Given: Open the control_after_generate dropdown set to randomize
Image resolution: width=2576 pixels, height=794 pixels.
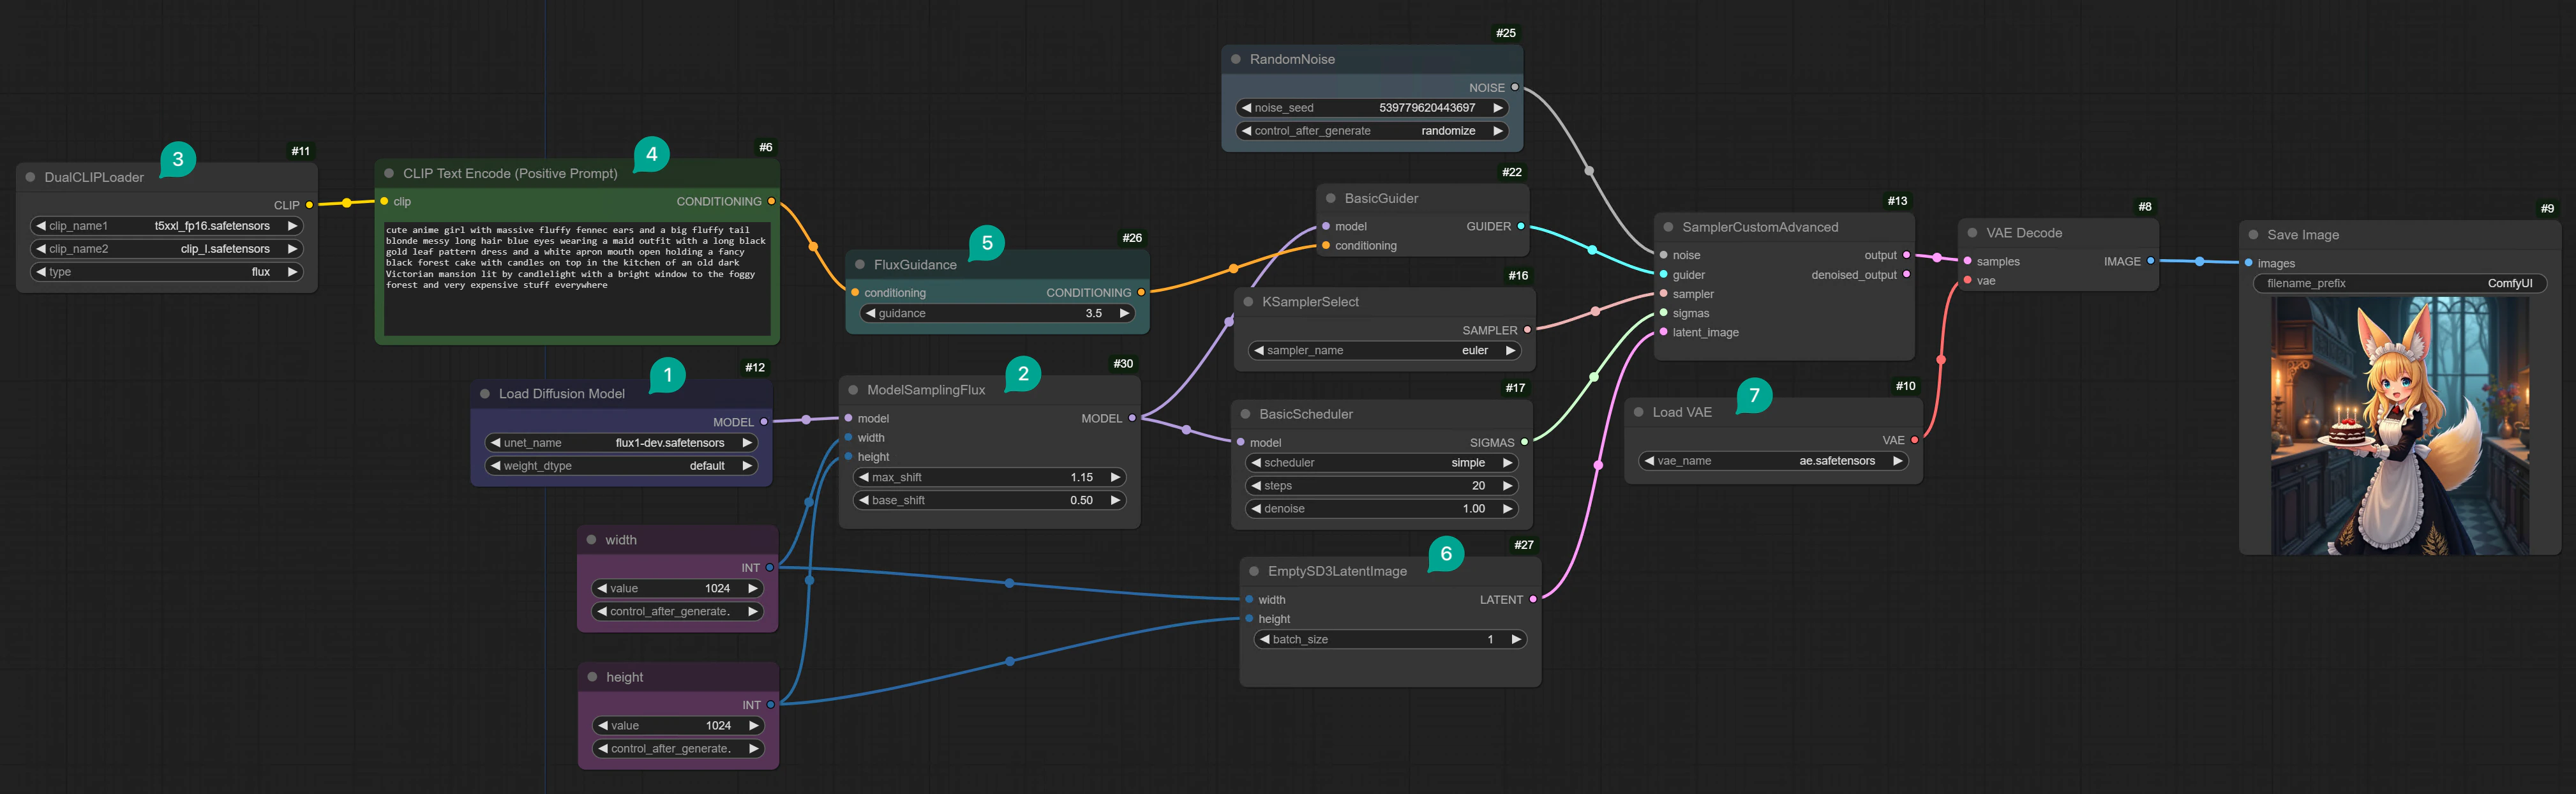Looking at the screenshot, I should tap(1371, 130).
